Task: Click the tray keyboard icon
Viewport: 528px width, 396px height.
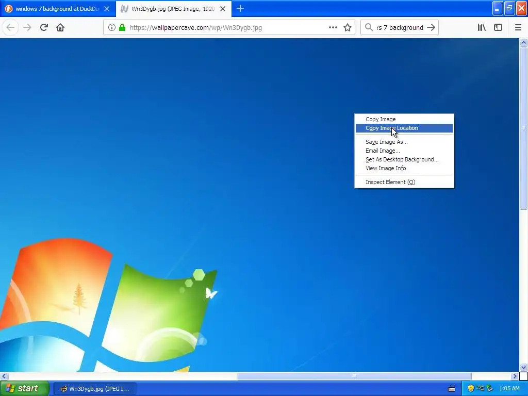Action: 452,389
